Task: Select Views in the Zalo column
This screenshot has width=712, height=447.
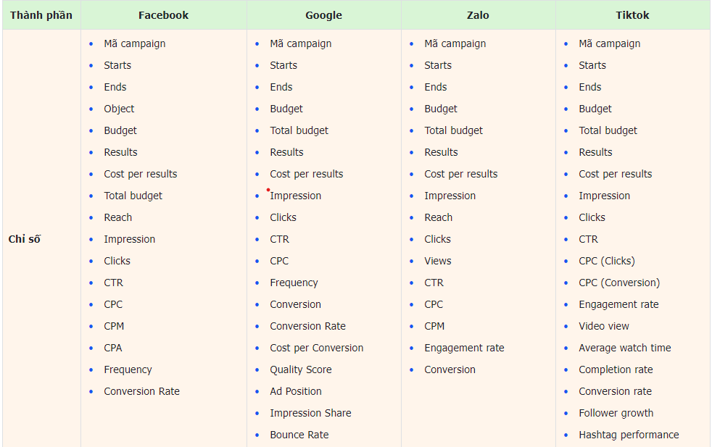Action: click(x=438, y=261)
